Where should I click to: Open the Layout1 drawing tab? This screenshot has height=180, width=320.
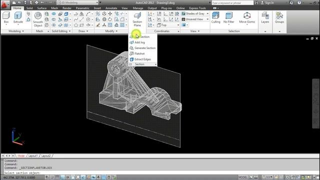33,155
